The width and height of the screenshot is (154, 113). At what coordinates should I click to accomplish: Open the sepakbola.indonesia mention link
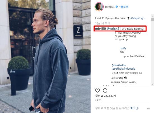coord(123,69)
